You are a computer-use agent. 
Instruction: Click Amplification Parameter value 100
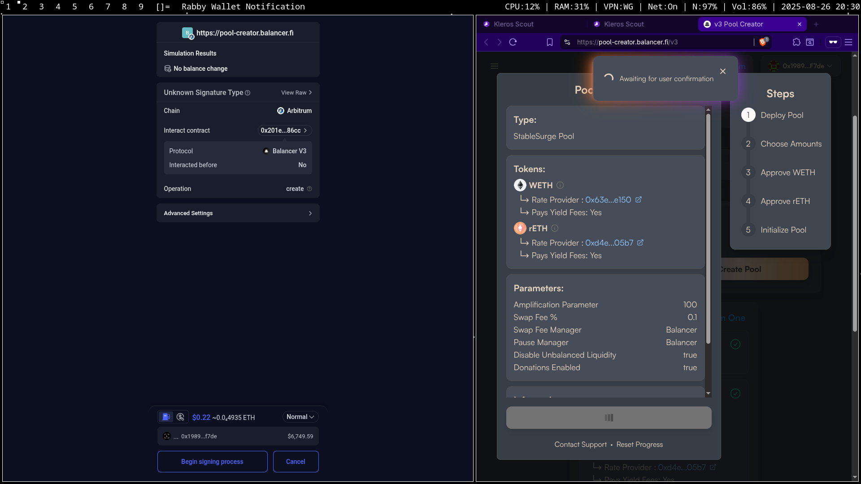pos(690,305)
